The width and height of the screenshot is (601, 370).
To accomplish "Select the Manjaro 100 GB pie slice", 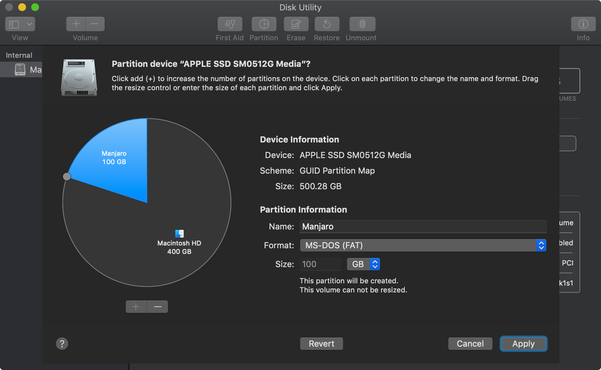I will [x=114, y=157].
